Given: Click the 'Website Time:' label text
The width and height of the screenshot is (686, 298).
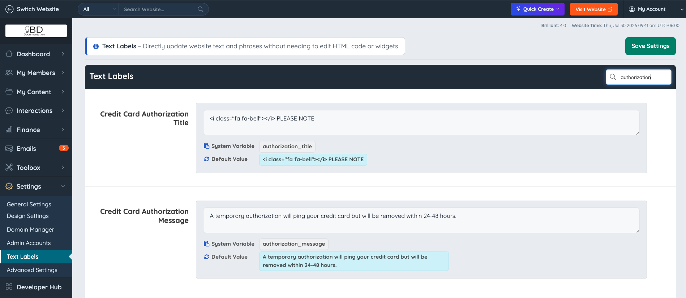Looking at the screenshot, I should pos(587,26).
